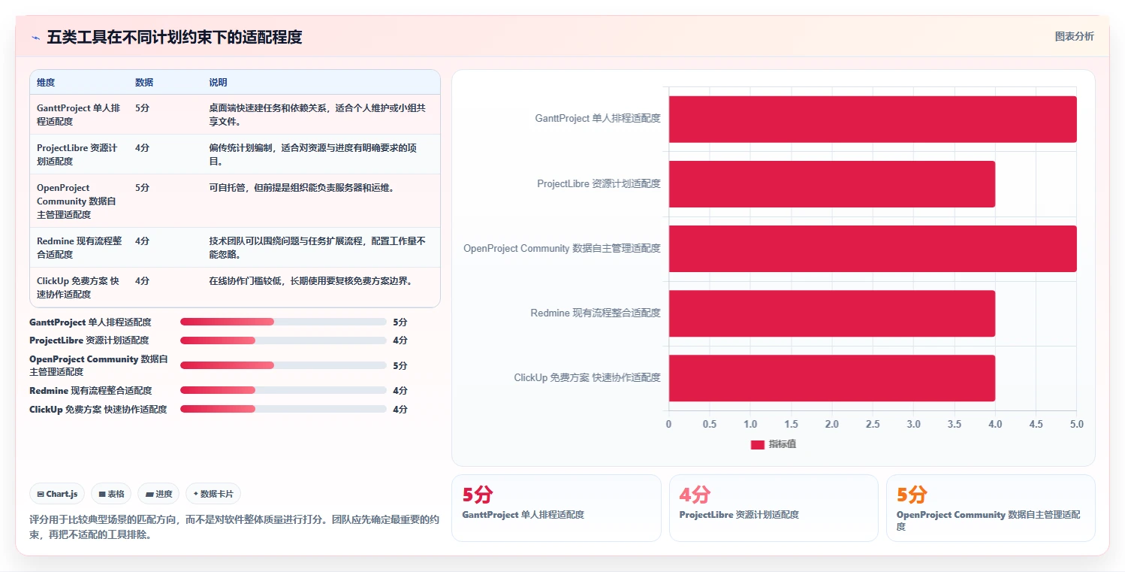1125x572 pixels.
Task: Click the ProjectLibre chart bar
Action: click(832, 183)
